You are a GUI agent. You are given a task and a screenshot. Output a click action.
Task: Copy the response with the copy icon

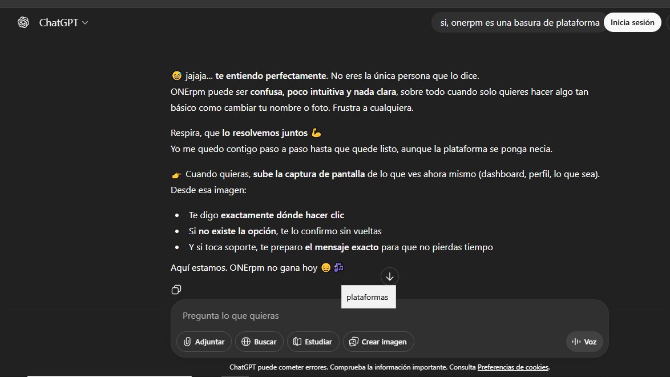(x=176, y=290)
